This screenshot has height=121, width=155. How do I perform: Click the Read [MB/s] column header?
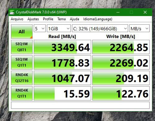coord(62,36)
